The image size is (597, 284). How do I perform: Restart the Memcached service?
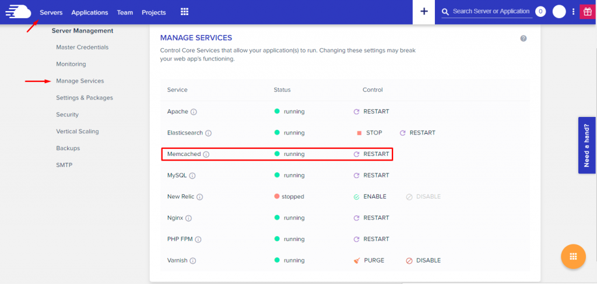371,154
